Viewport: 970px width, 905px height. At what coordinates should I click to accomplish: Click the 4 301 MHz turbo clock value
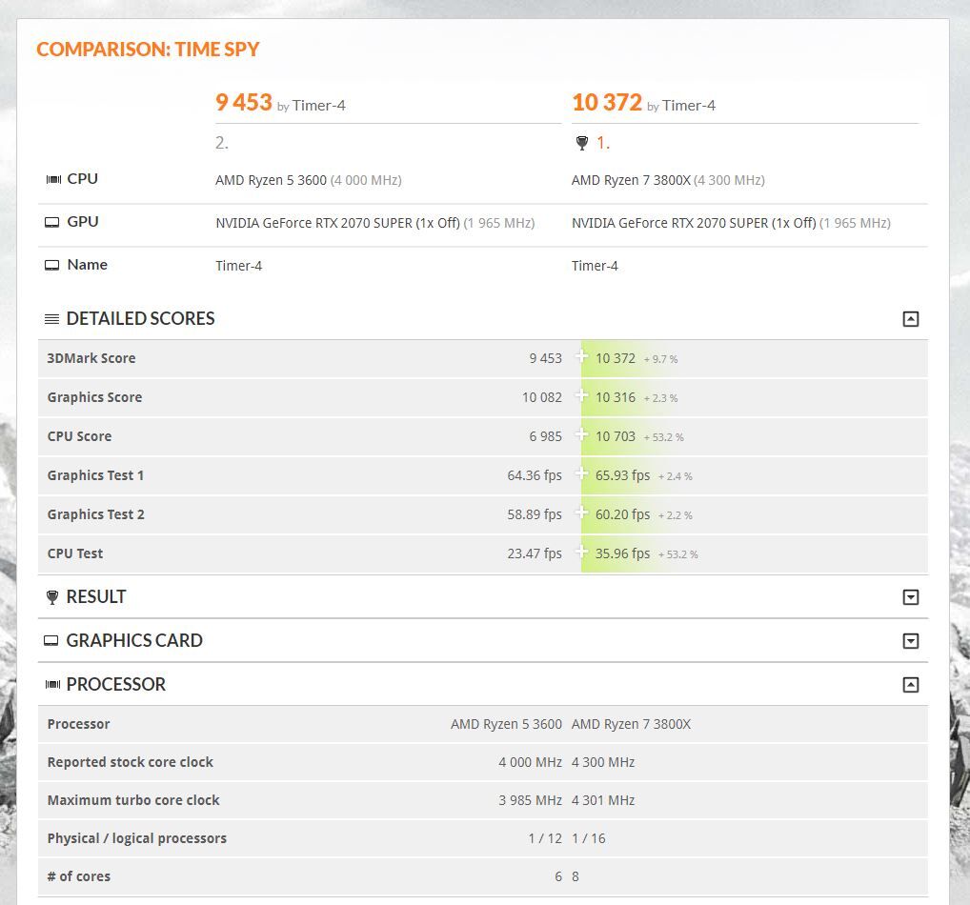(x=603, y=800)
